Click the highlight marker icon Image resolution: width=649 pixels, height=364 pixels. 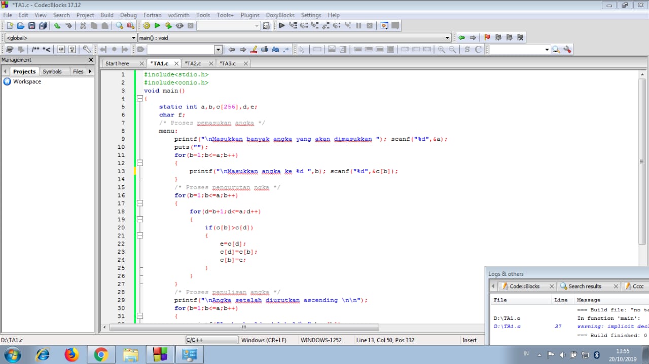click(x=254, y=50)
